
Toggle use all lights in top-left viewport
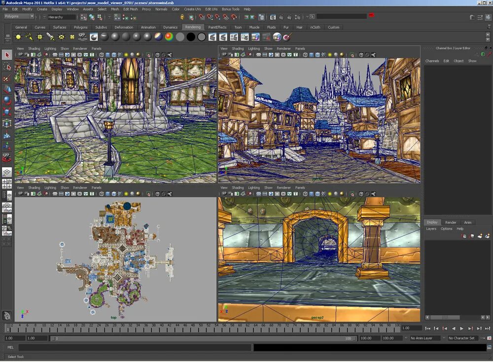tap(126, 55)
